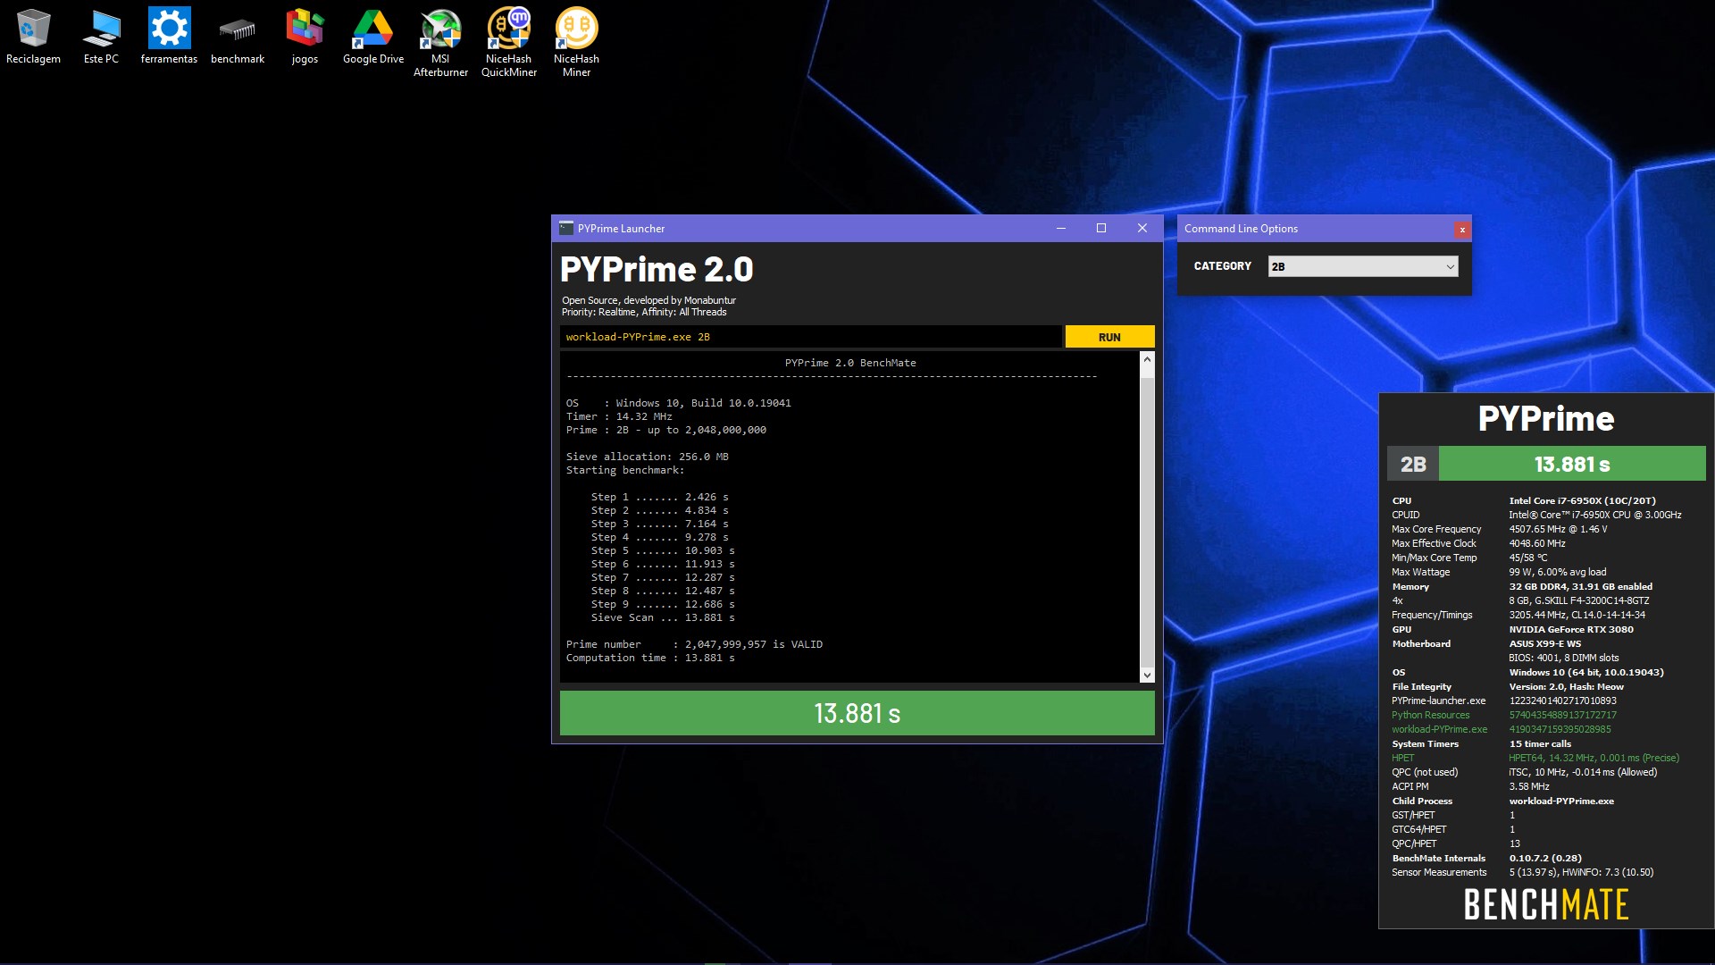Click the green HPET timer label
Screen dimensions: 1715x965
(1402, 758)
